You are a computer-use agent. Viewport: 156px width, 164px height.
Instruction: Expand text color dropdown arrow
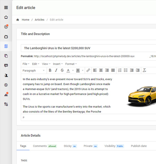(73, 70)
